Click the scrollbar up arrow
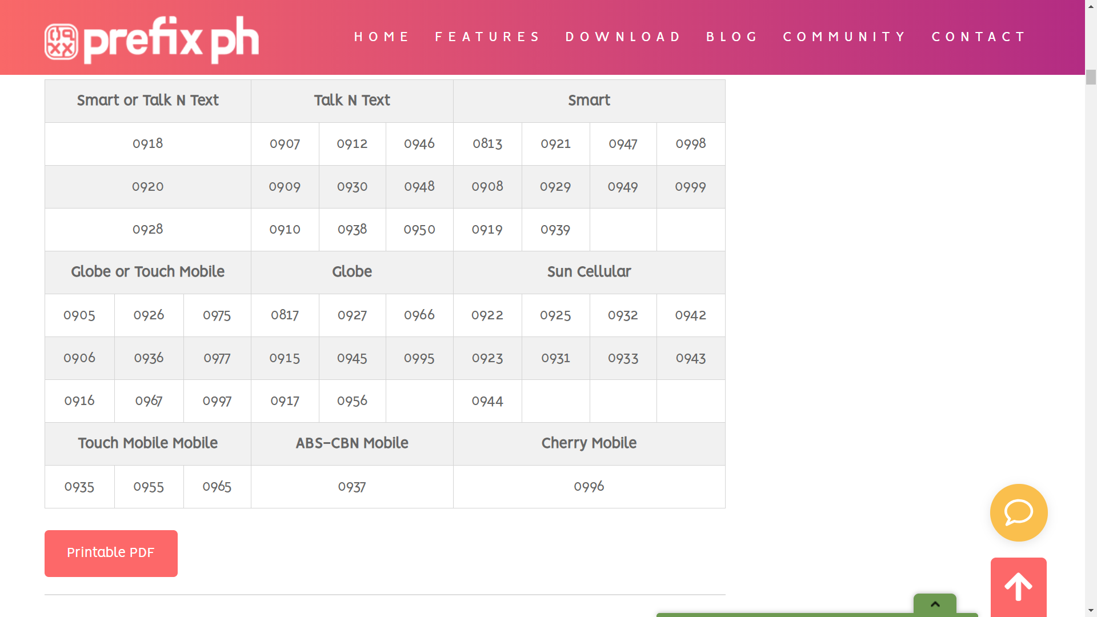The height and width of the screenshot is (617, 1097). coord(1091,6)
